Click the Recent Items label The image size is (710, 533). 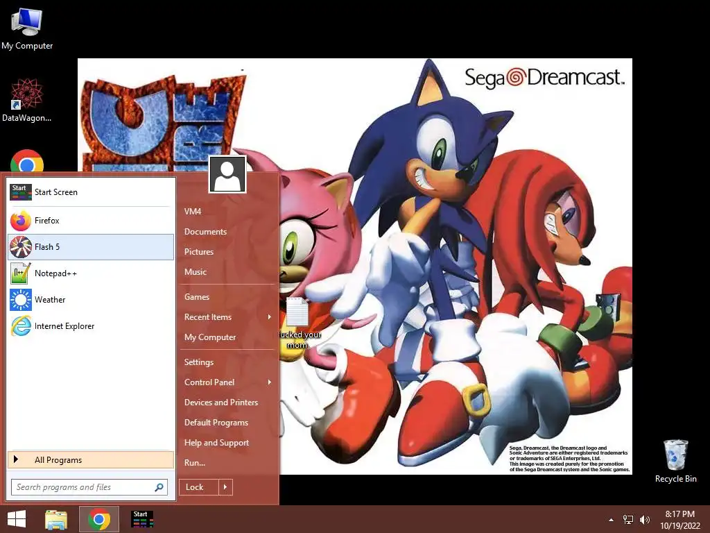(x=208, y=316)
